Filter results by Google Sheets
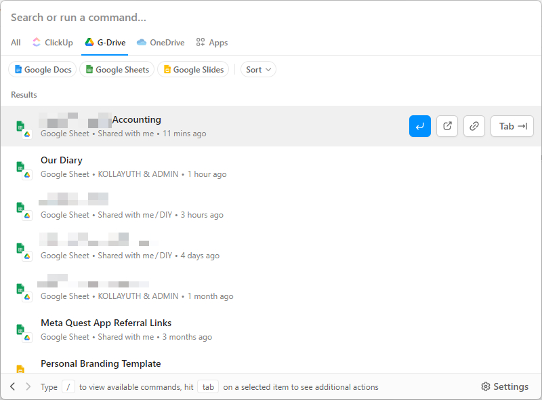Viewport: 542px width, 400px height. click(x=117, y=70)
